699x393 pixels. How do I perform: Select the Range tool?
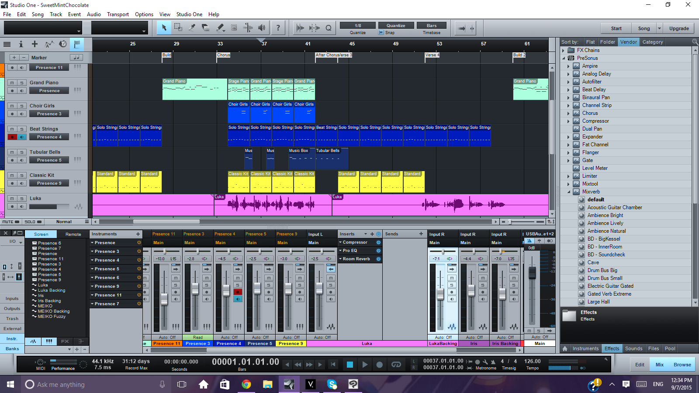point(178,28)
